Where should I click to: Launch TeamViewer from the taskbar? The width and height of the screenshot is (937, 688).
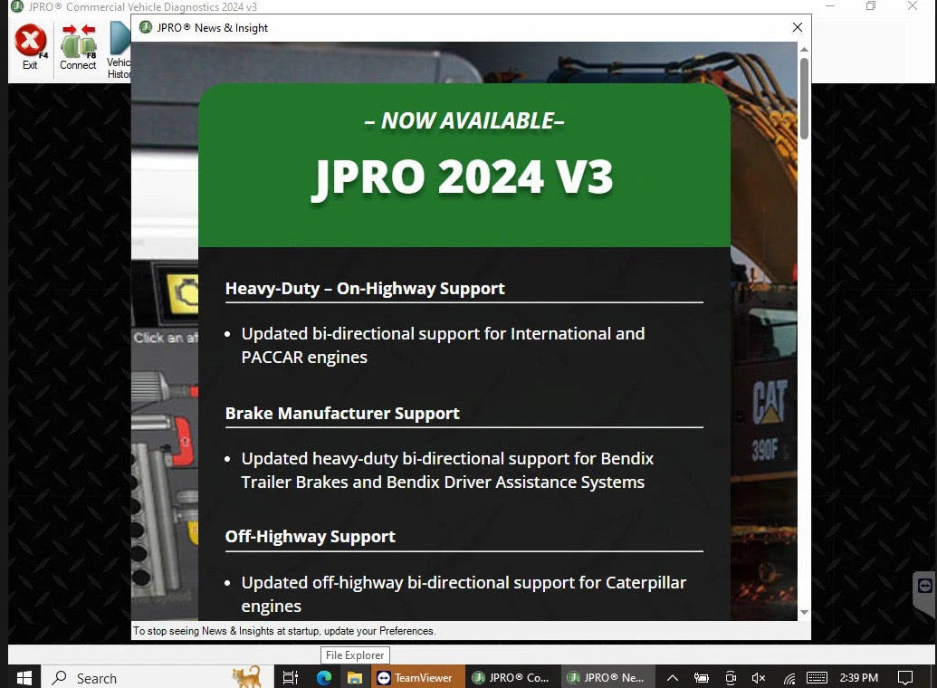coord(417,677)
